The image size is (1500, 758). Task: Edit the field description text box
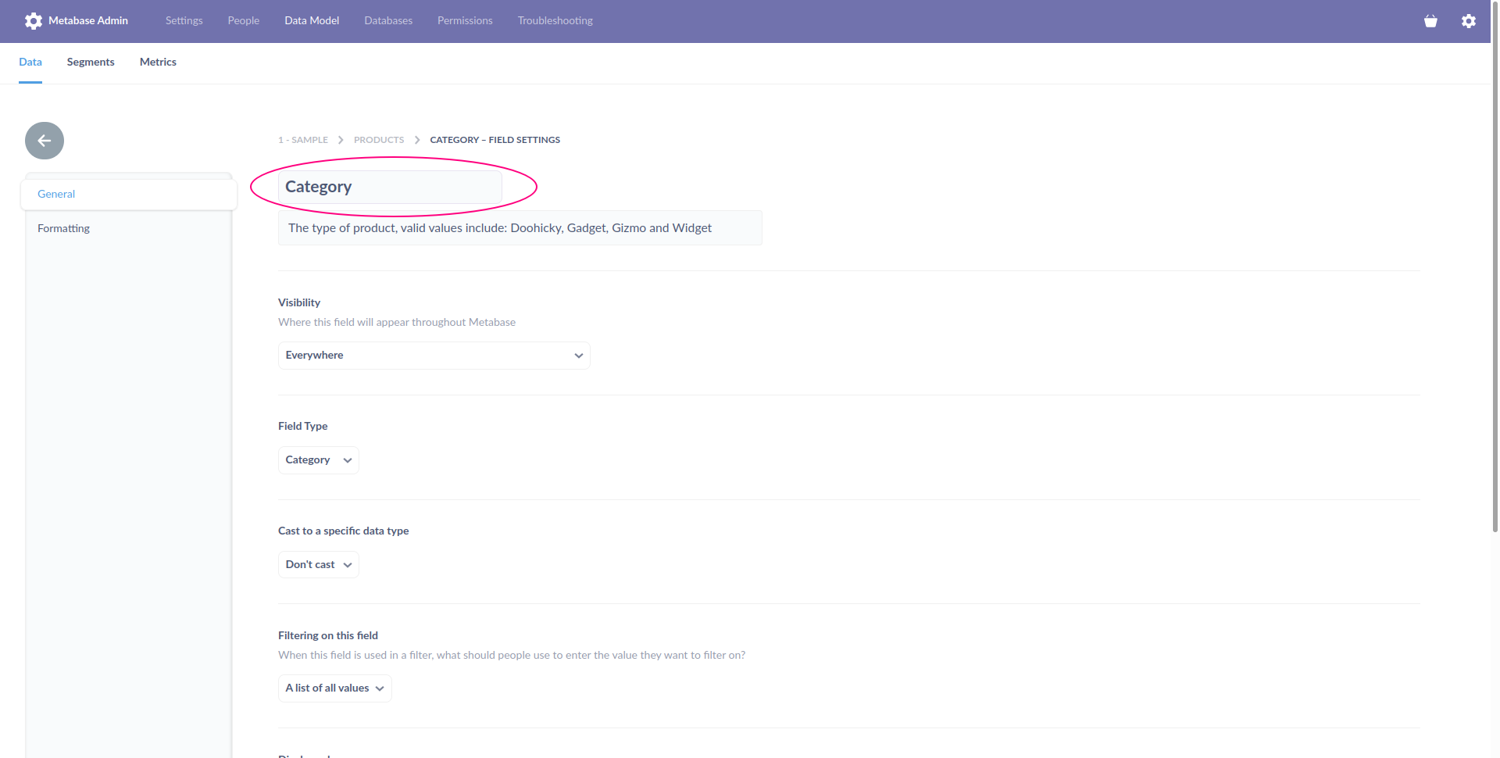(x=520, y=228)
